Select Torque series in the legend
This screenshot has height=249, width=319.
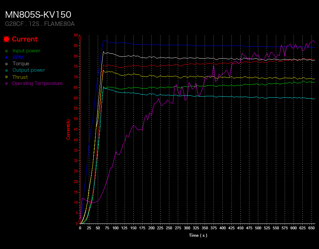click(x=21, y=64)
